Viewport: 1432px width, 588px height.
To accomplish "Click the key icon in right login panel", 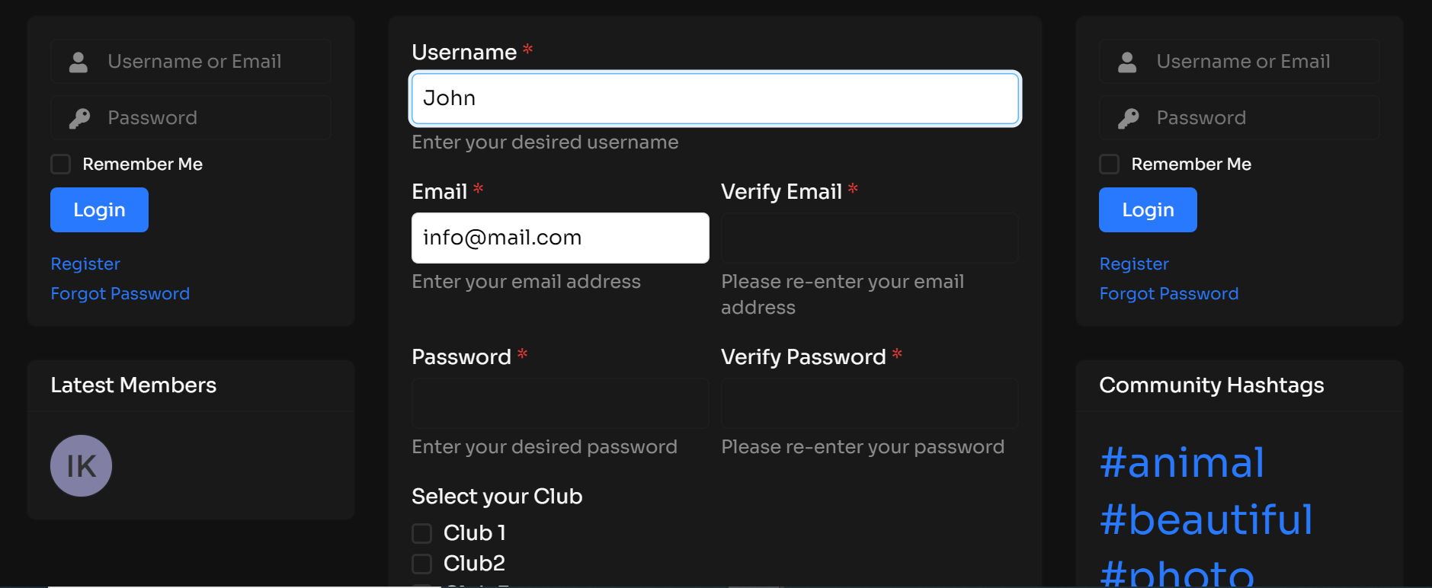I will tap(1128, 118).
